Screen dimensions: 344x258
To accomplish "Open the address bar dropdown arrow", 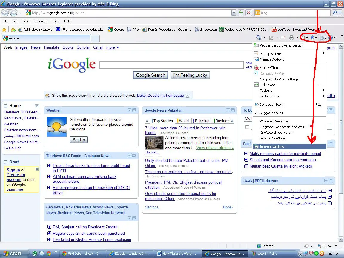I will coord(234,13).
